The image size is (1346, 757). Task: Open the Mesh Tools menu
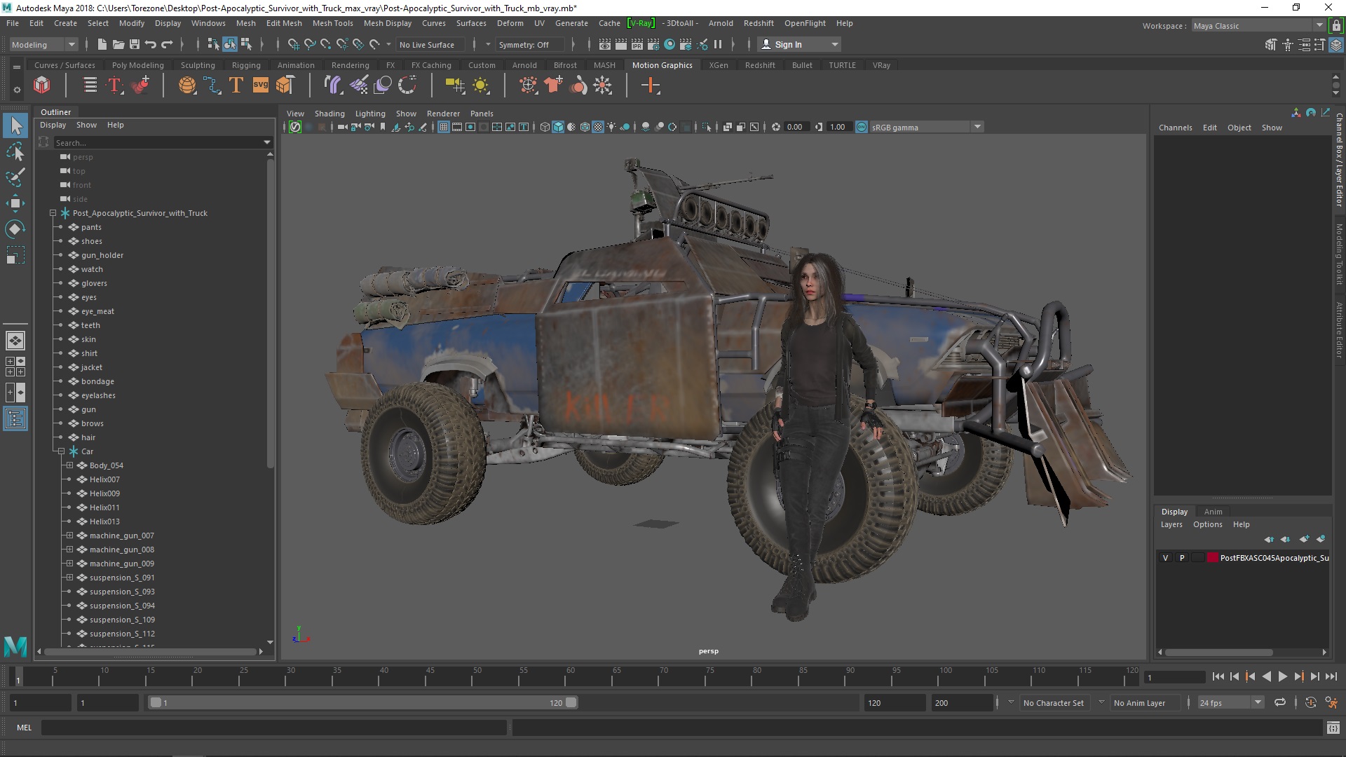(x=332, y=23)
